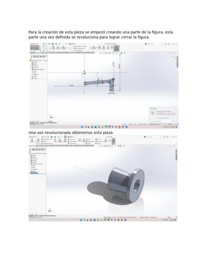
Task: Click WhatsApp reply field Escribe tu respuesta
Action: tap(160, 121)
